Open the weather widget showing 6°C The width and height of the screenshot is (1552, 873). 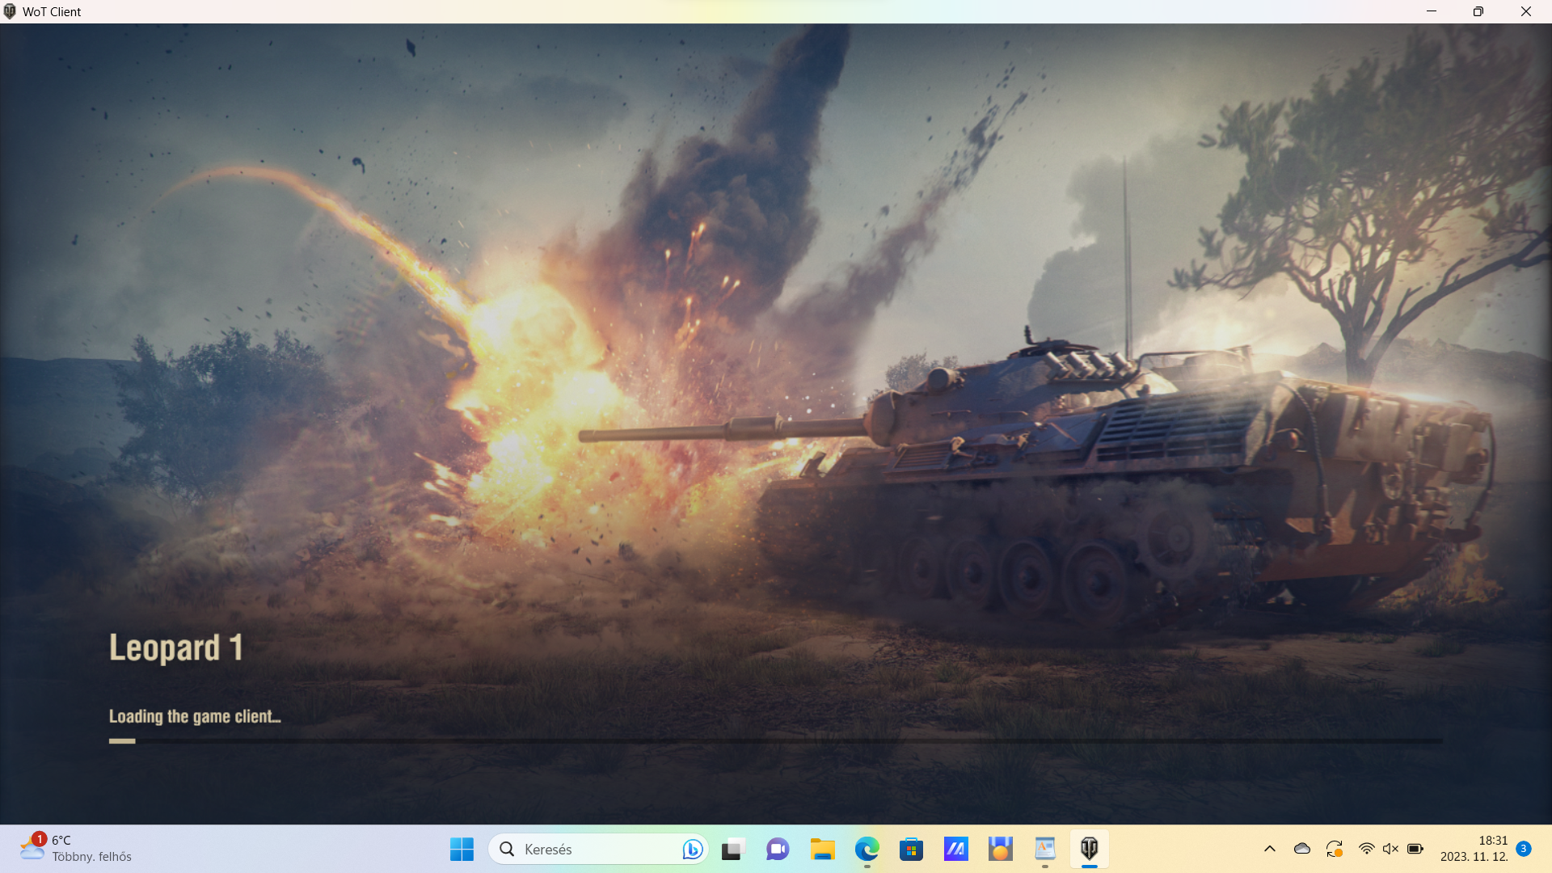(76, 849)
